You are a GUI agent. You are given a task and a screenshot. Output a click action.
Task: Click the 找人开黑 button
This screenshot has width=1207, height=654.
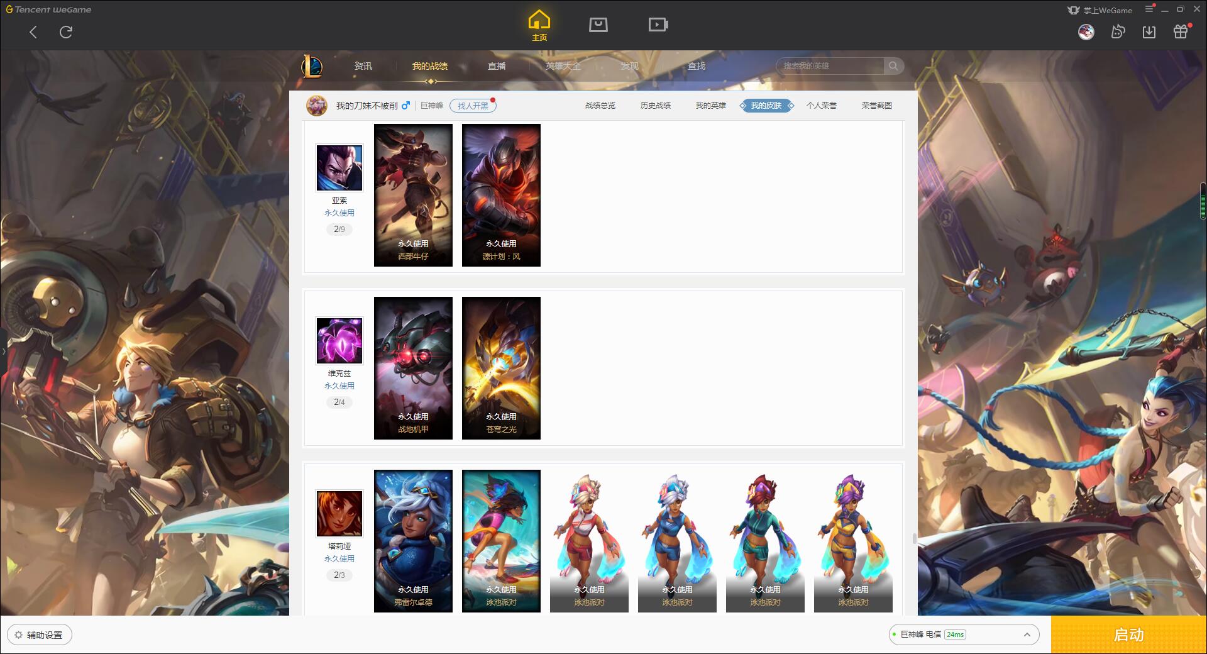point(473,106)
